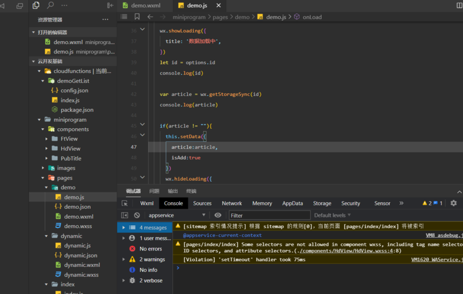Switch to the Wxml DevTools tab

tap(146, 203)
